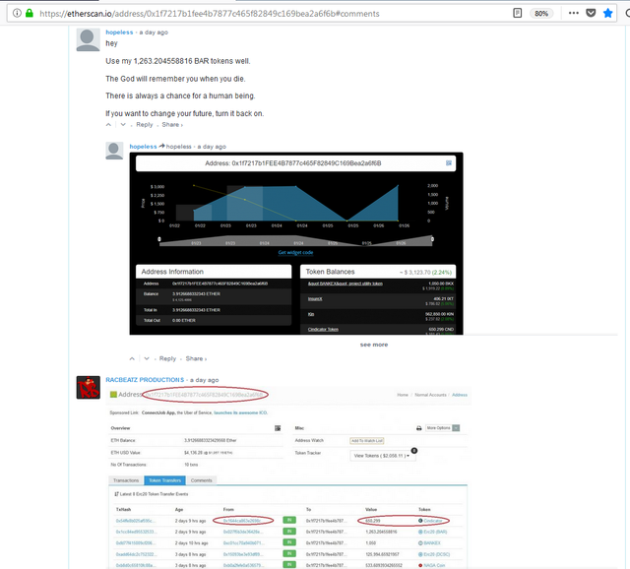The height and width of the screenshot is (569, 630).
Task: Open Share menu for the first hopeless comment
Action: (x=172, y=125)
